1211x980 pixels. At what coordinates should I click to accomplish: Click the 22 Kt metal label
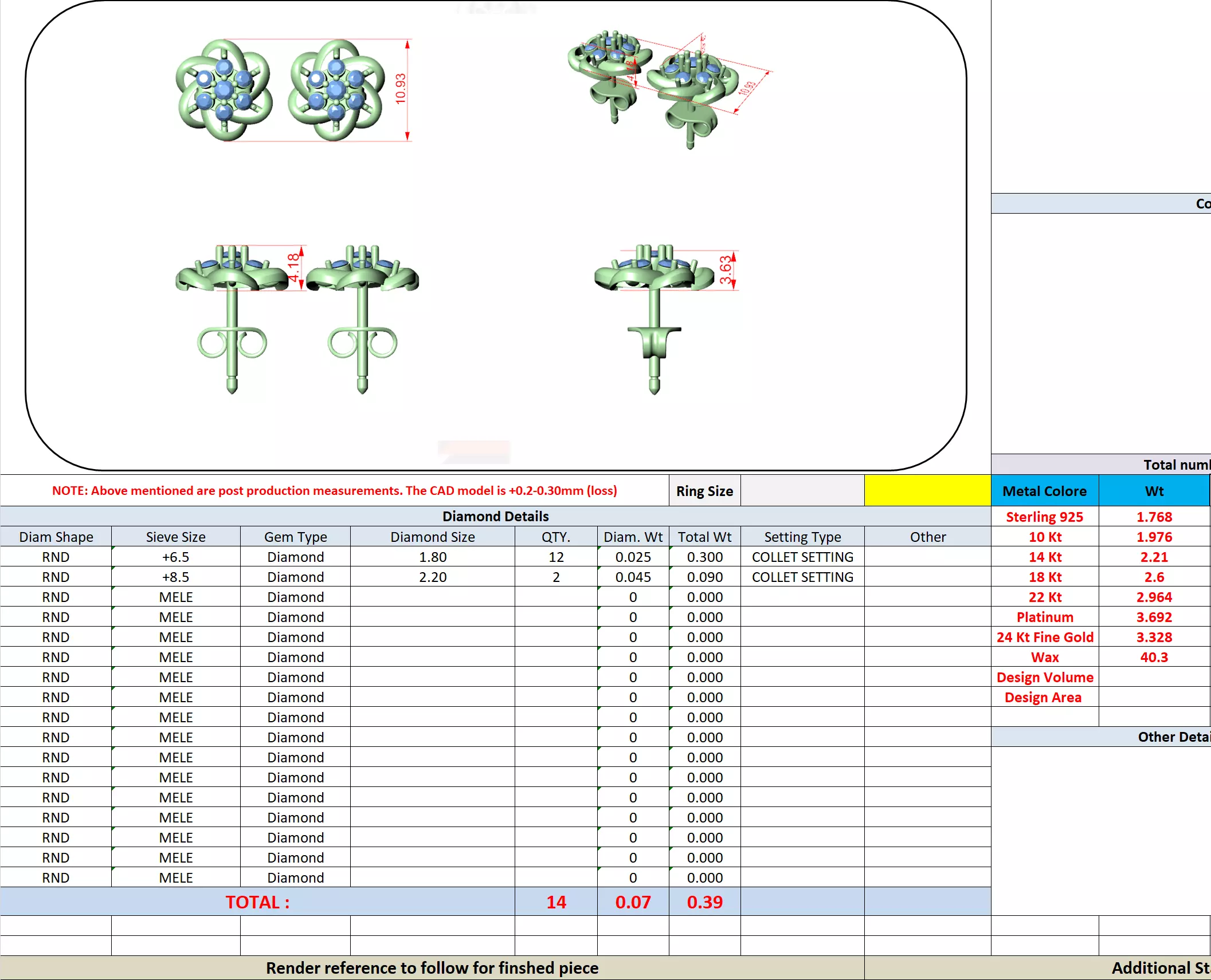(x=1045, y=597)
